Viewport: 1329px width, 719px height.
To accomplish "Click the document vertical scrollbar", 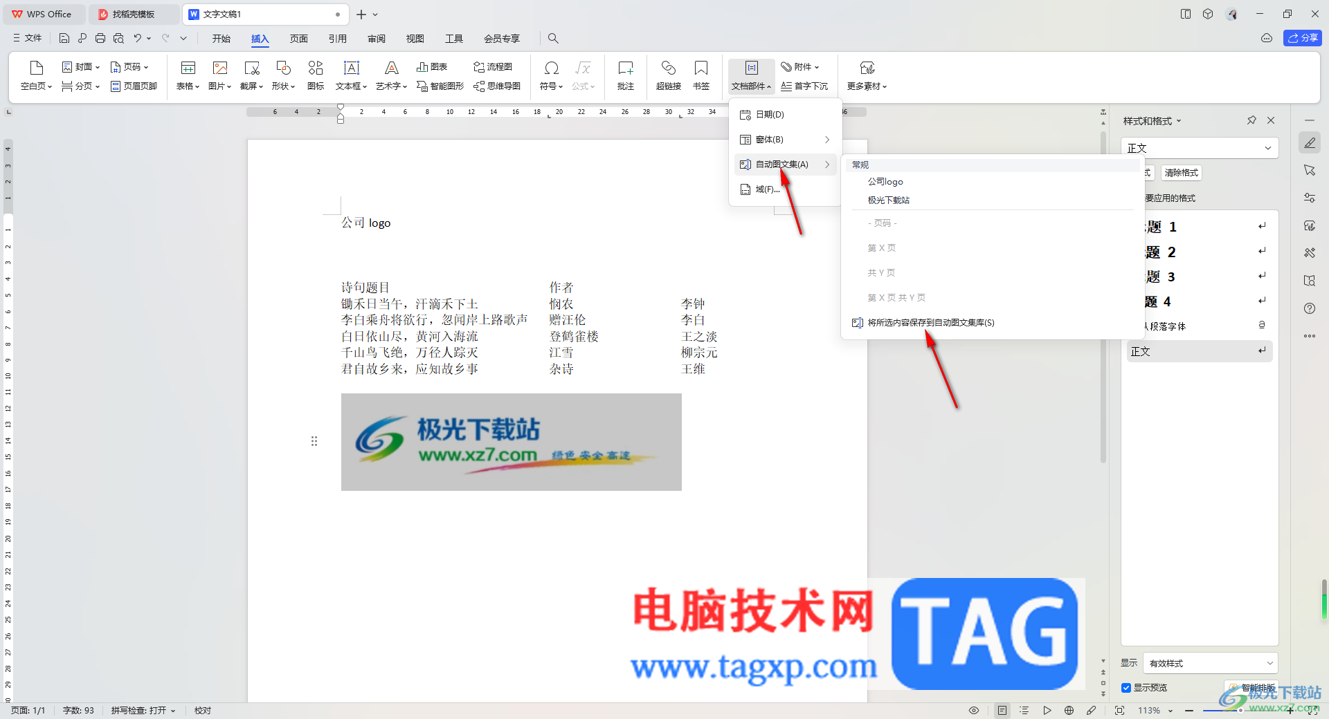I will (x=1103, y=297).
